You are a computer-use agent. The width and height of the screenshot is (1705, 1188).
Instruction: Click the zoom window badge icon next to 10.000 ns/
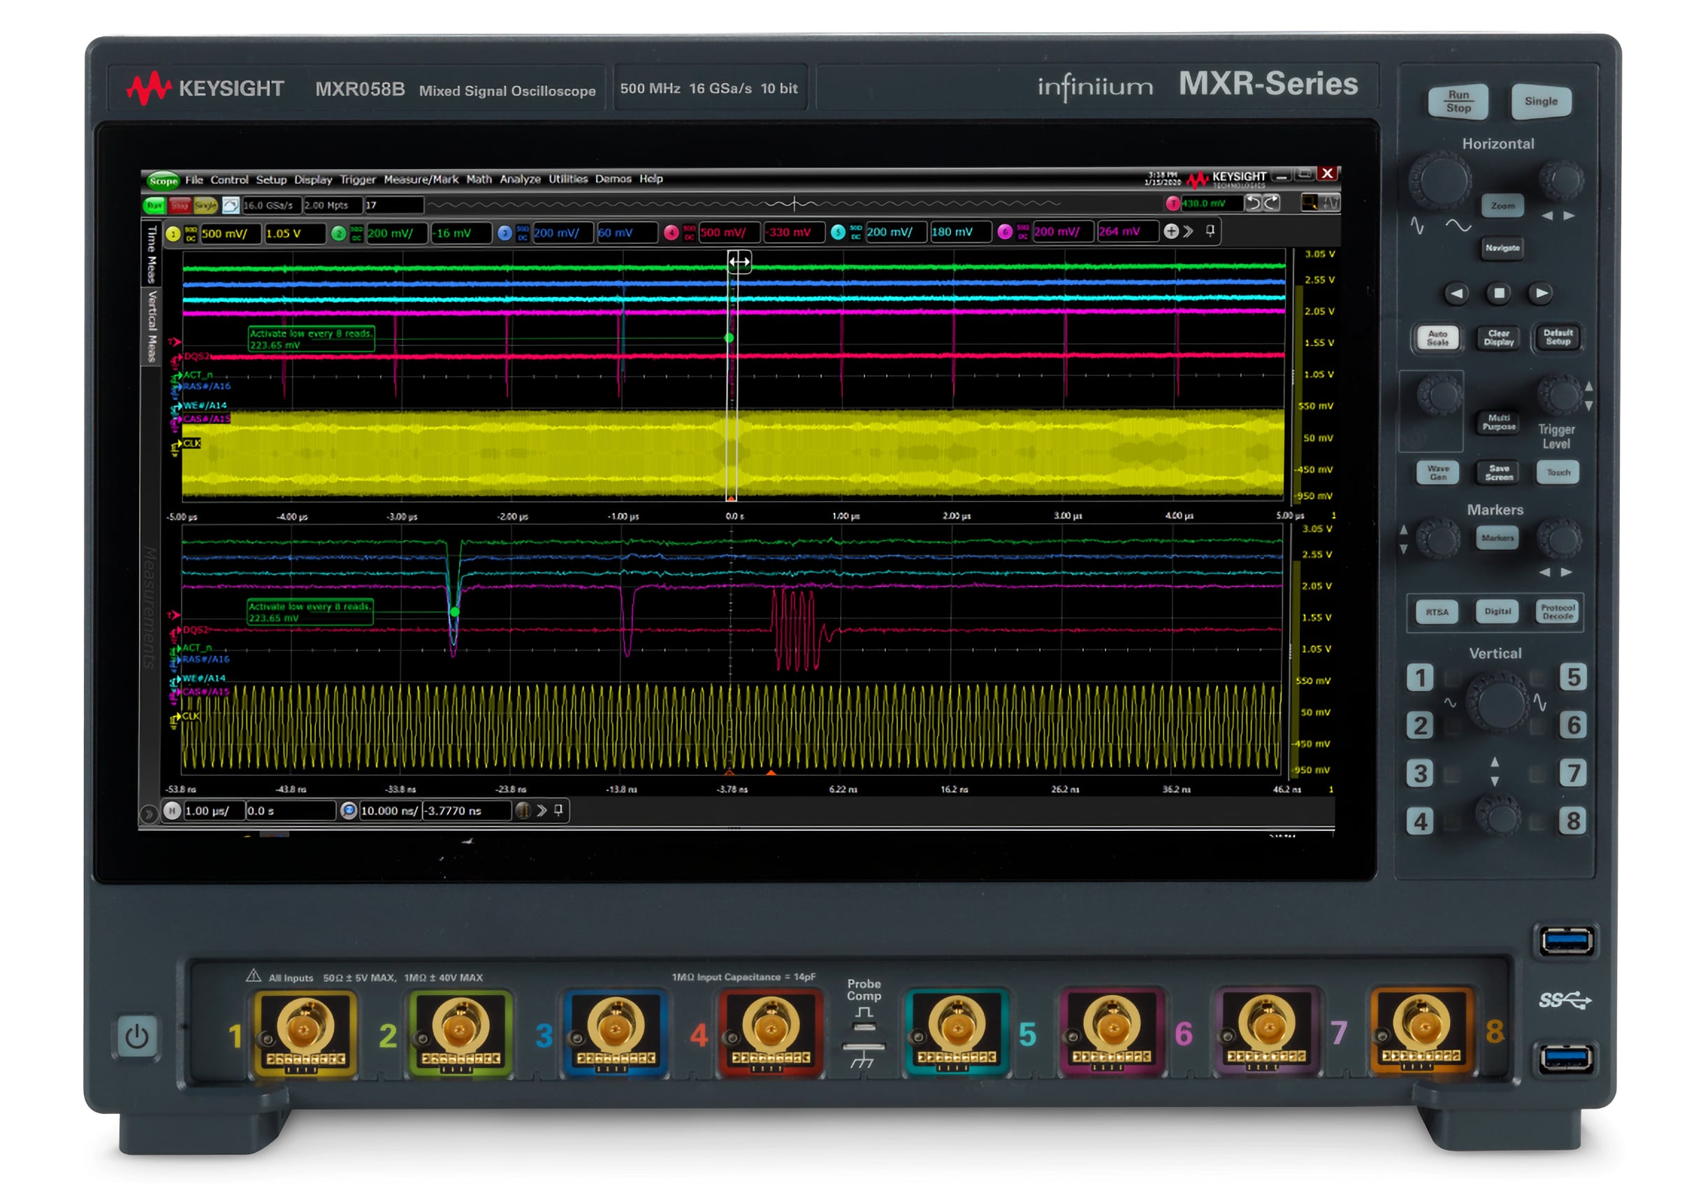click(348, 811)
